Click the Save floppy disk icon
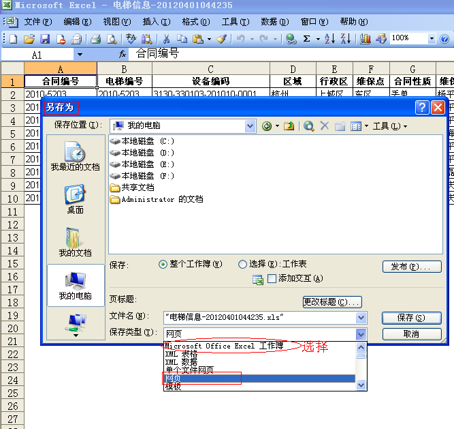 [45, 39]
